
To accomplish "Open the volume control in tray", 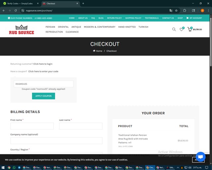I will point(190,168).
